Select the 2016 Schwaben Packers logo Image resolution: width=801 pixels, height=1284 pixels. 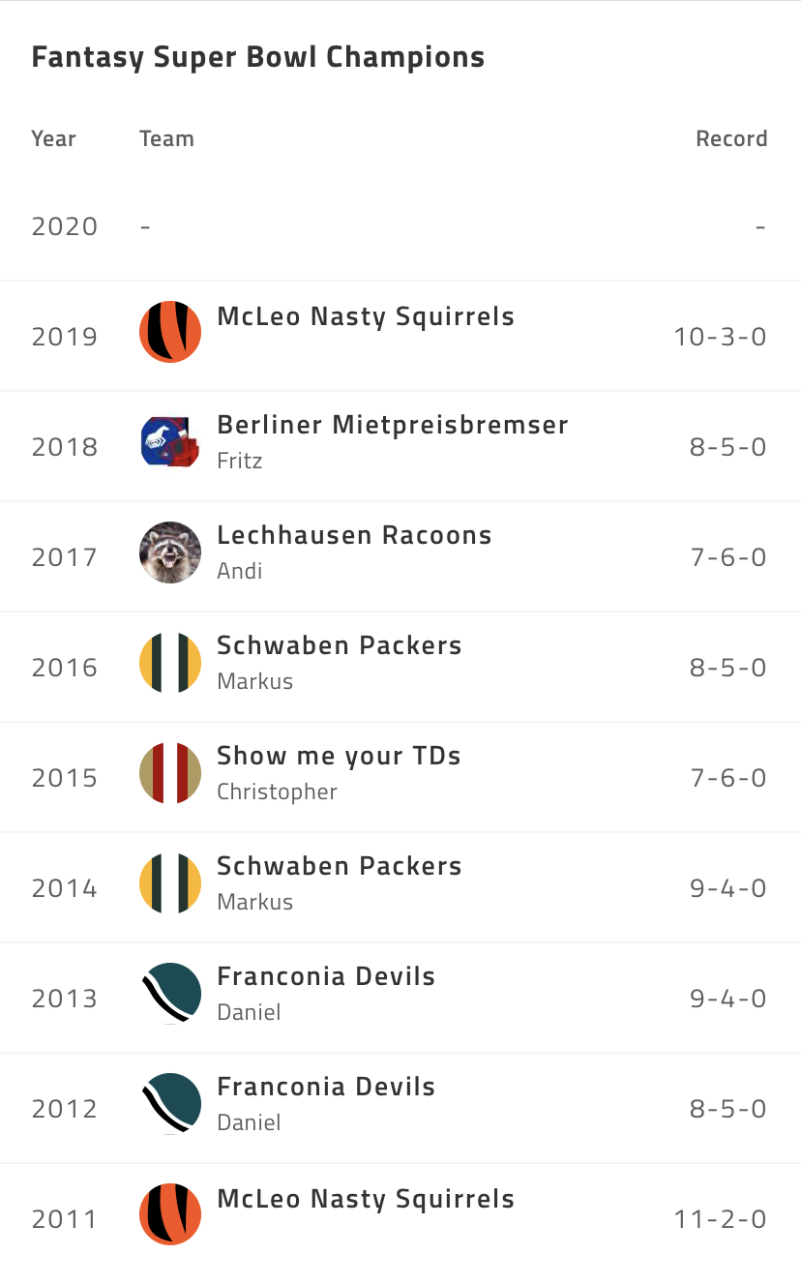coord(170,663)
